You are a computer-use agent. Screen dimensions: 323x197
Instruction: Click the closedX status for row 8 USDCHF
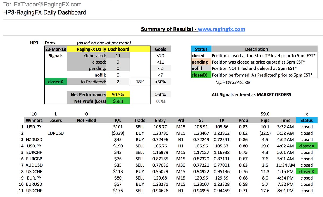pos(307,171)
